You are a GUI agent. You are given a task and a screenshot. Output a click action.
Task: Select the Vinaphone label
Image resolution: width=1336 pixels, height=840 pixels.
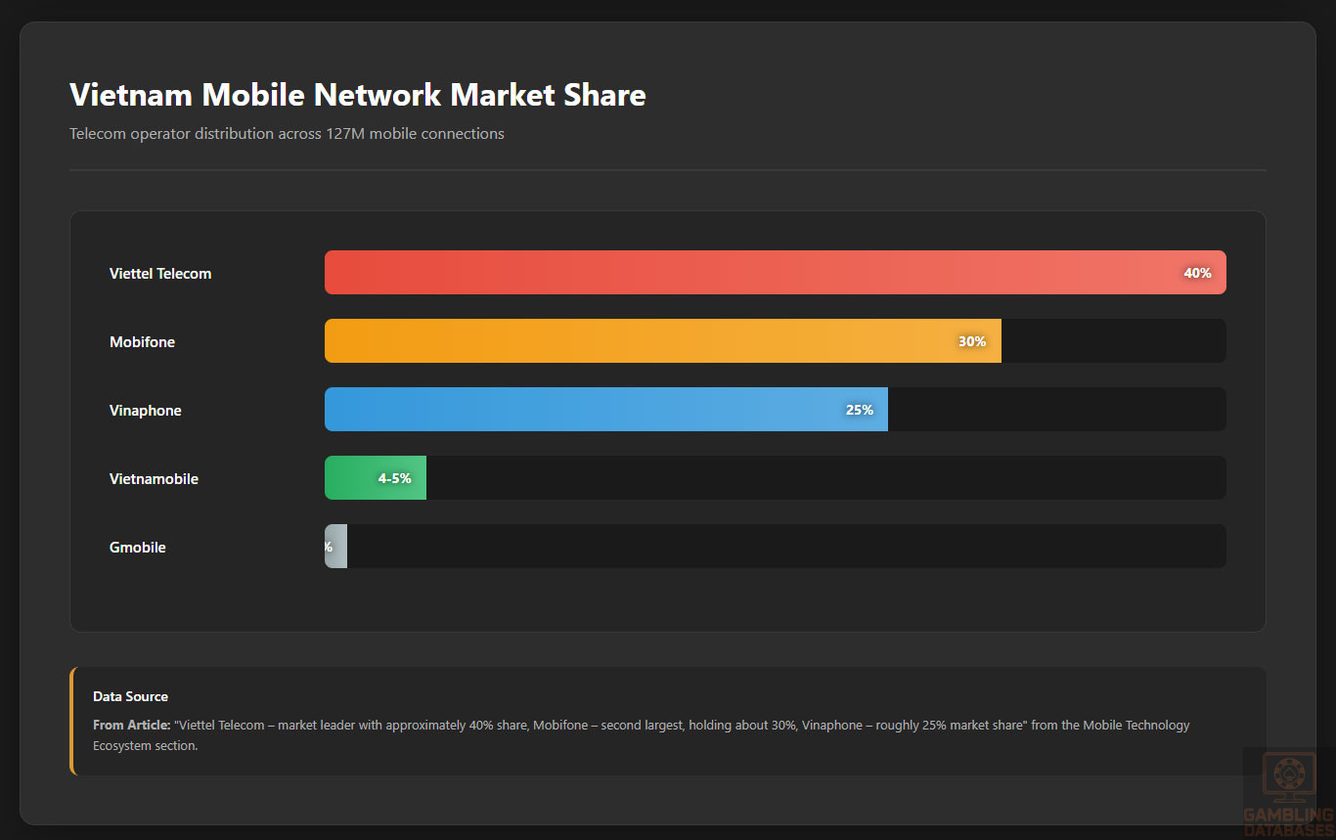pos(146,411)
